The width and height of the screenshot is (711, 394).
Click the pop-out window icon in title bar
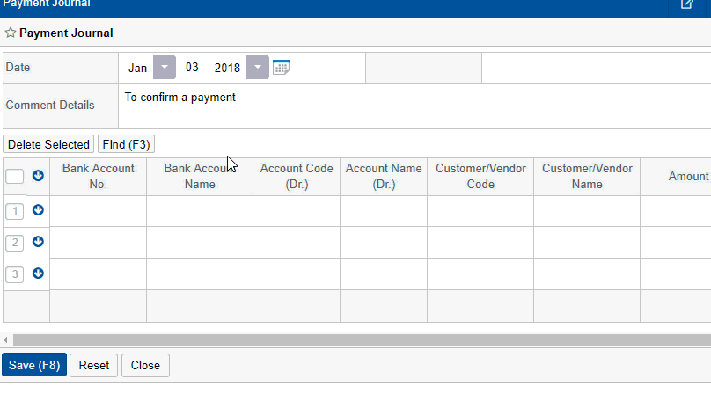687,4
